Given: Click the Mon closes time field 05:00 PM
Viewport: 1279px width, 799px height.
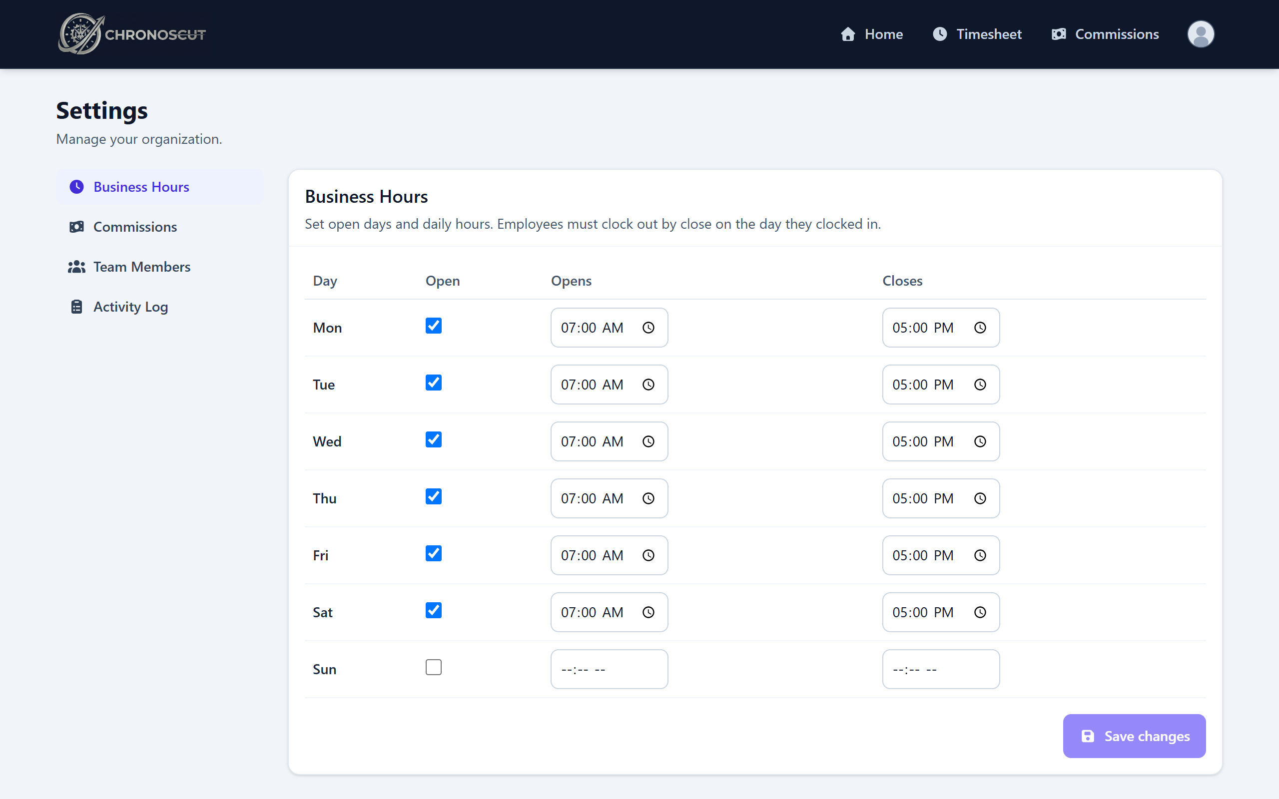Looking at the screenshot, I should point(941,328).
